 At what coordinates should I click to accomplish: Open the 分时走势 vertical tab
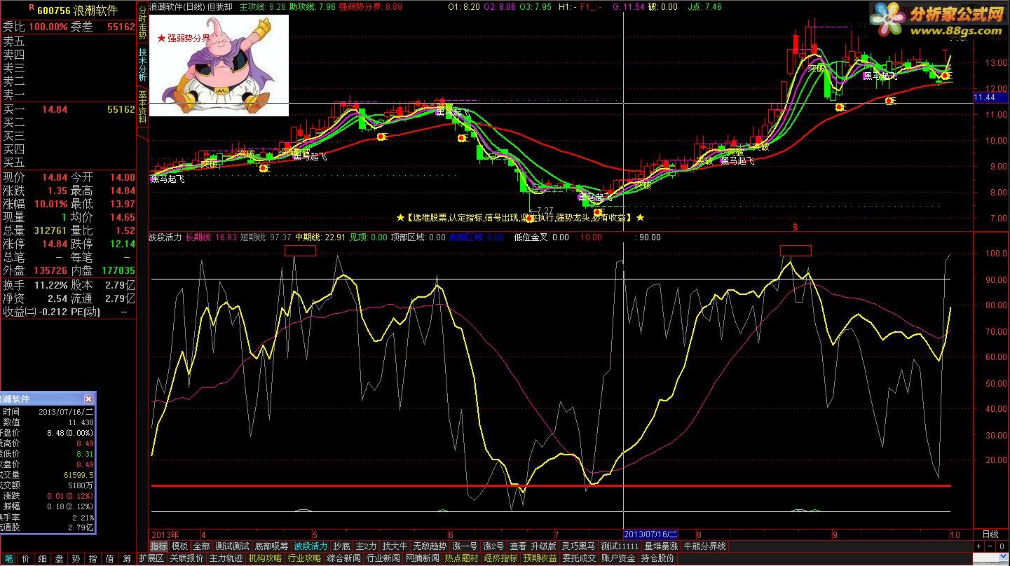(x=142, y=23)
